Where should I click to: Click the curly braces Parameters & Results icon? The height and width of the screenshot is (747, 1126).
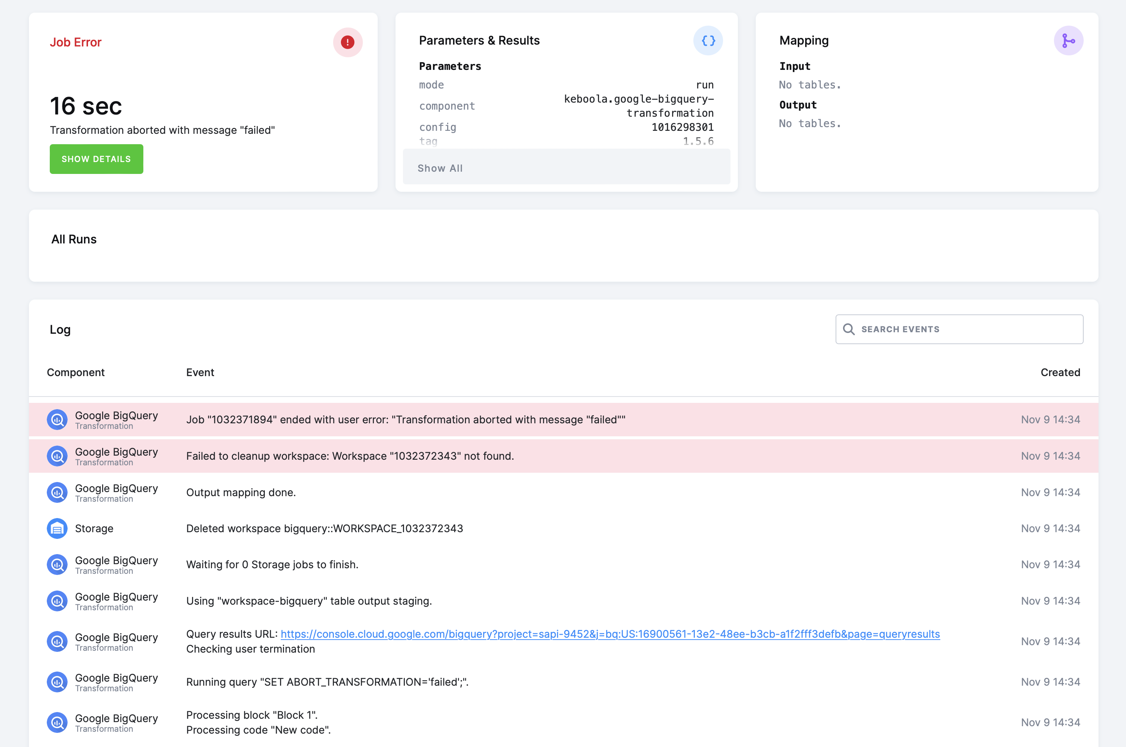(x=708, y=41)
